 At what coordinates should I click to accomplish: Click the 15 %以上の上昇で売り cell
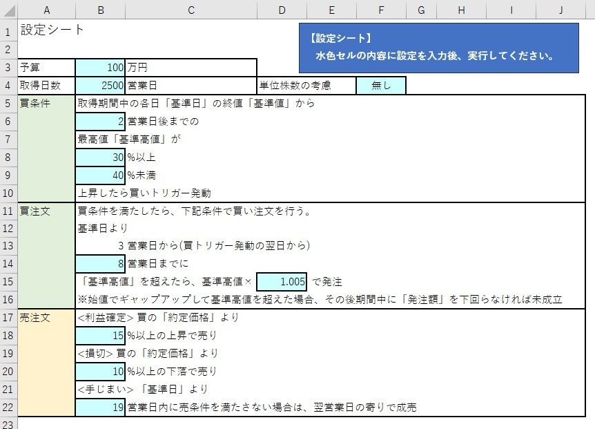coord(101,335)
